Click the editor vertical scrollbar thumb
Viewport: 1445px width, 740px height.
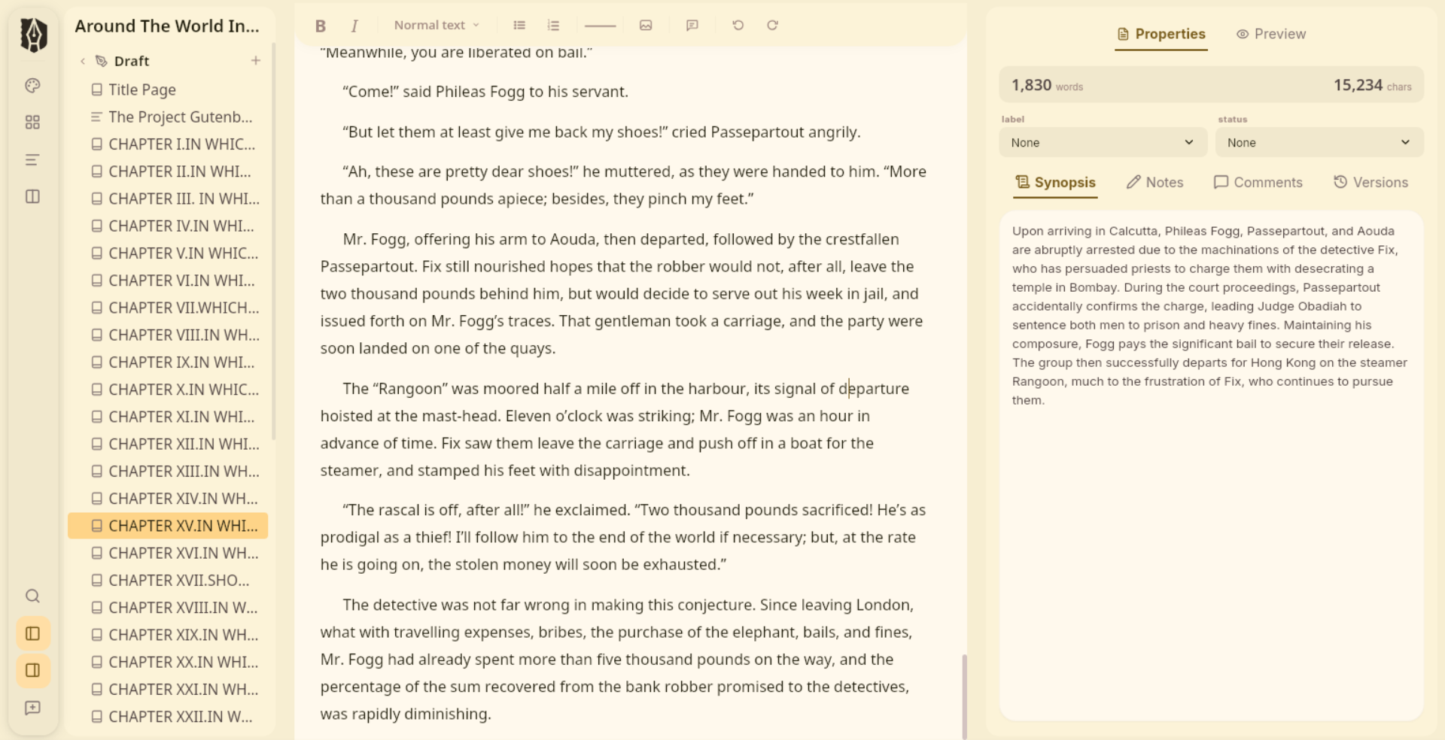(964, 696)
